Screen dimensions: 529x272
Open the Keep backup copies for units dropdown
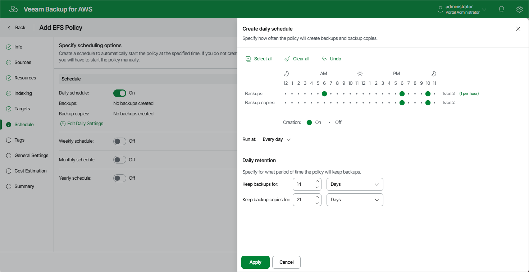(355, 200)
